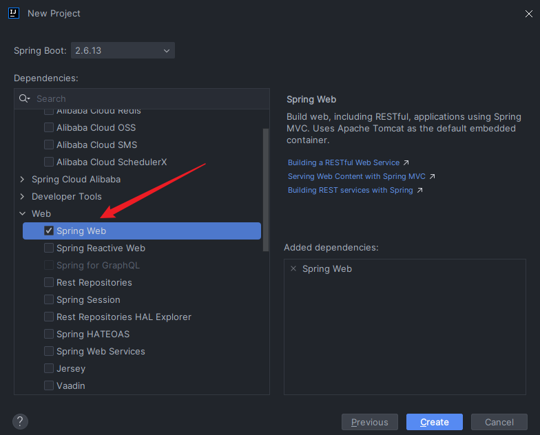Remove Spring Web from added dependencies

tap(293, 268)
